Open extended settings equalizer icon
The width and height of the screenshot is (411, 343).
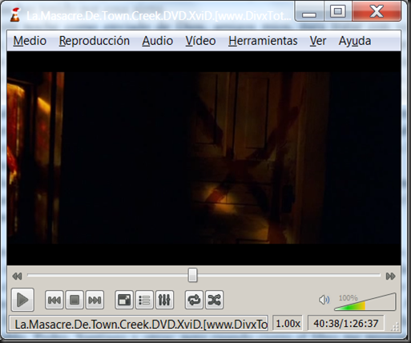point(164,300)
